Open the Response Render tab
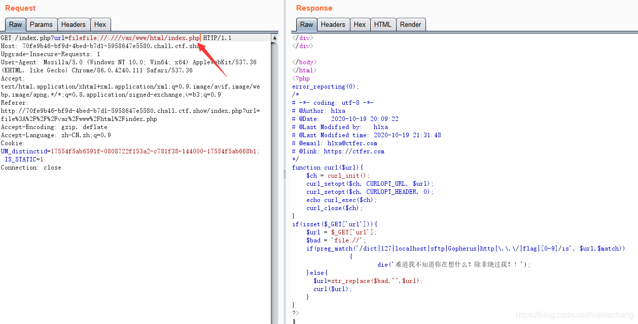Screen dimensions: 638x324 tap(411, 24)
